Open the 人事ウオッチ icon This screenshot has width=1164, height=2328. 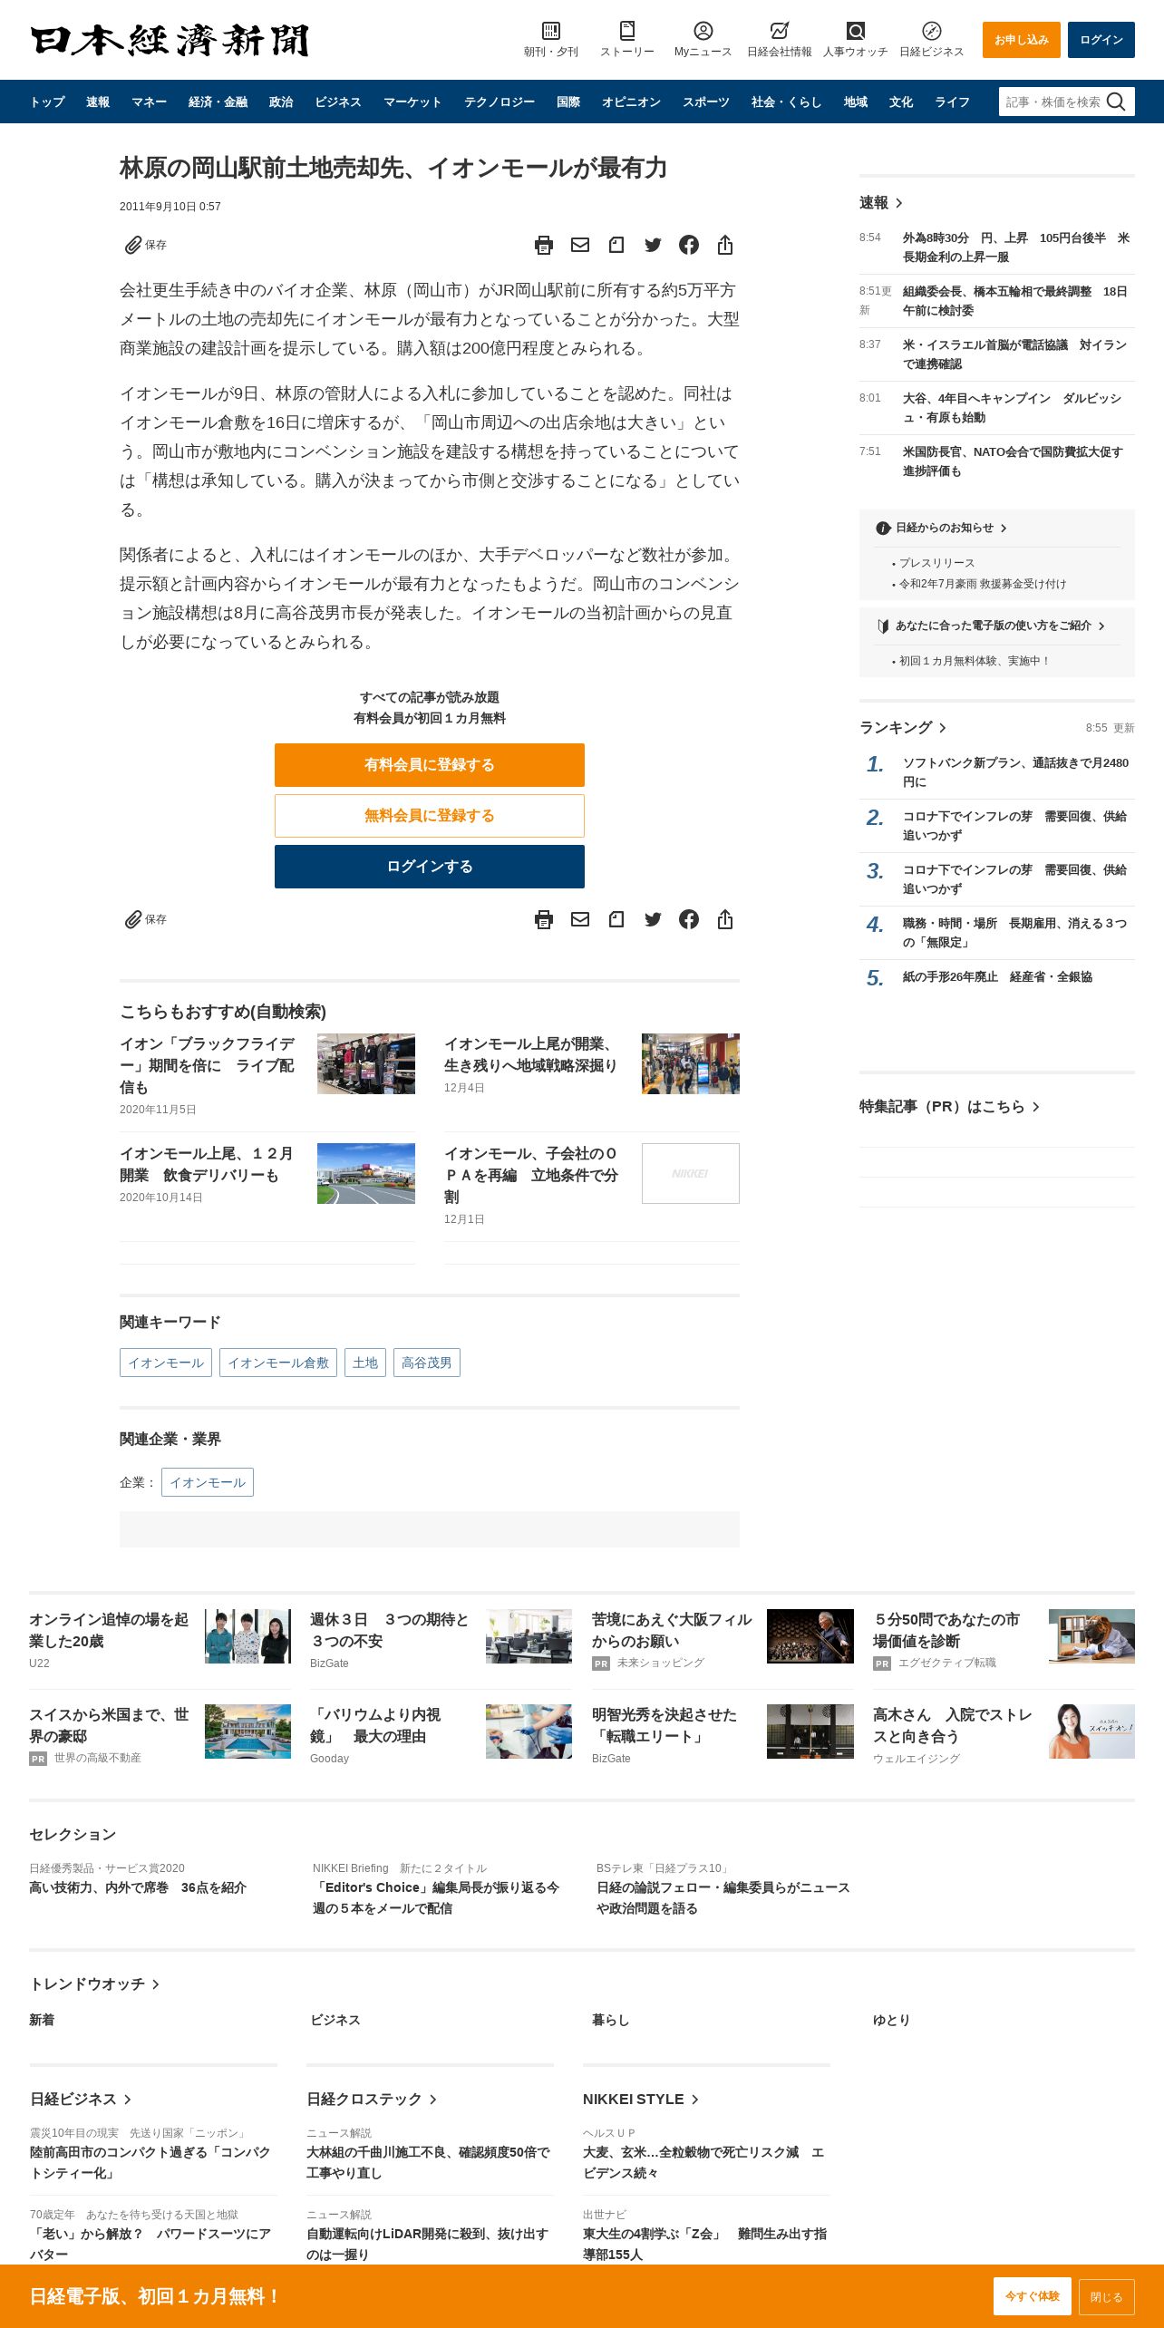click(855, 31)
